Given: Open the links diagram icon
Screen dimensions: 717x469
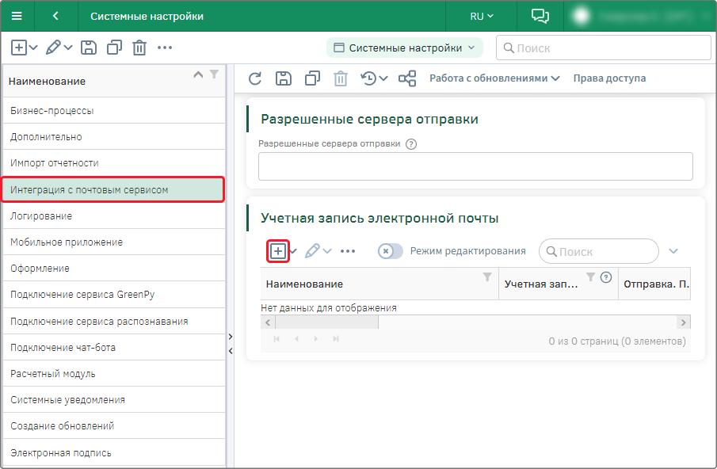Looking at the screenshot, I should point(407,78).
